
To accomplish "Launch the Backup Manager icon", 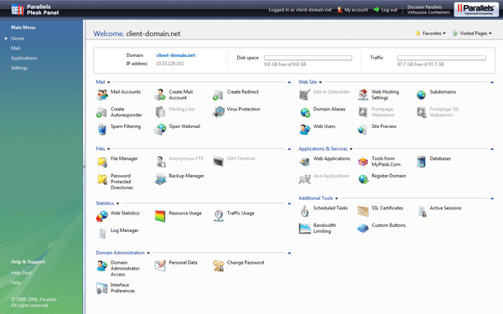I will tap(160, 179).
